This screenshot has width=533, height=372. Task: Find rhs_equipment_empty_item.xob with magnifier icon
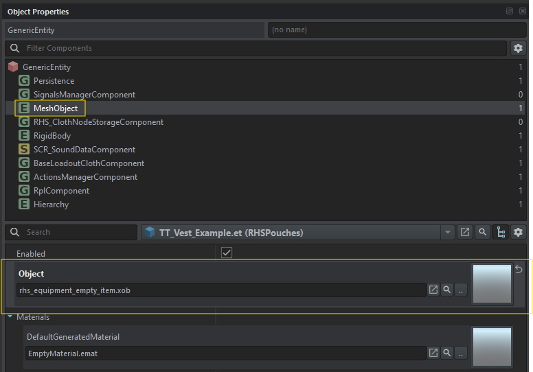[447, 290]
